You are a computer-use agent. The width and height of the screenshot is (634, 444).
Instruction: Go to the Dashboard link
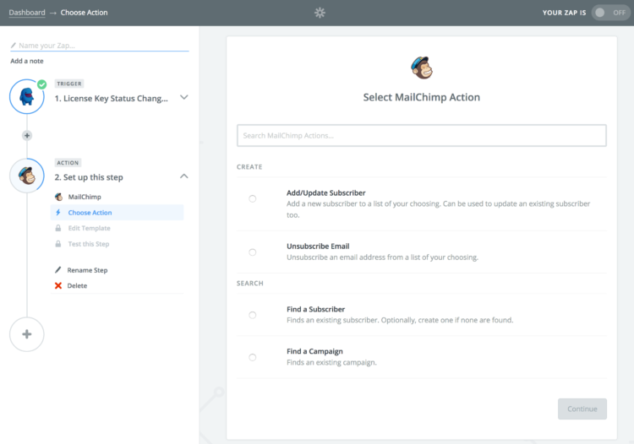(27, 13)
